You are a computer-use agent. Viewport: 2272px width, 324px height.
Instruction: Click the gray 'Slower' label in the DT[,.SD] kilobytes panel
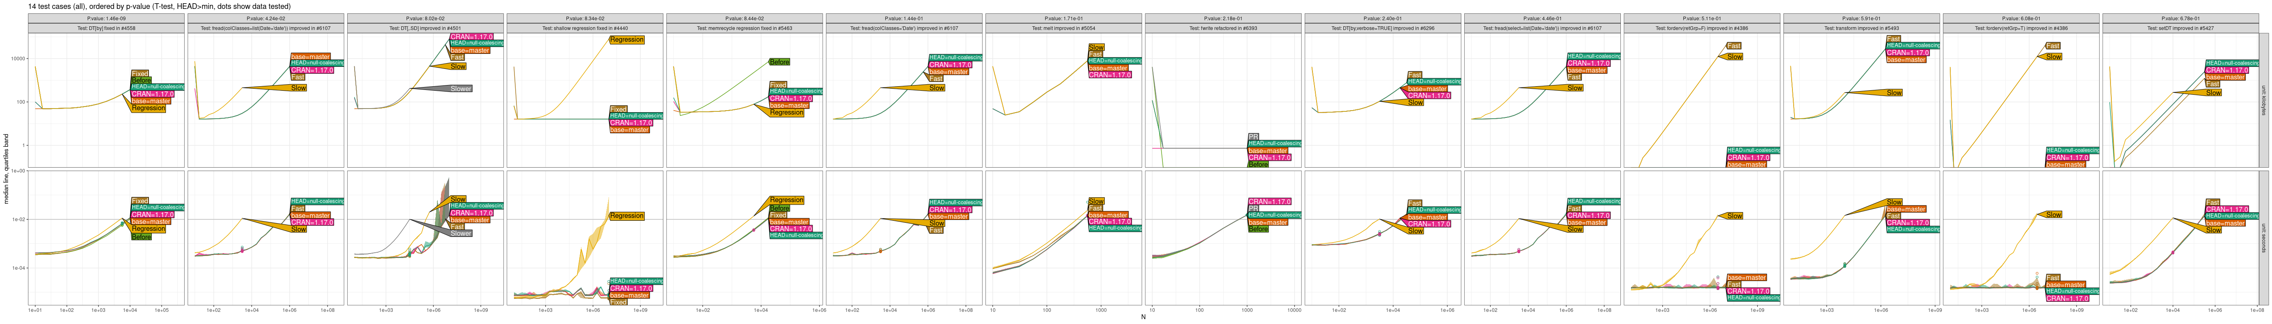[x=460, y=89]
